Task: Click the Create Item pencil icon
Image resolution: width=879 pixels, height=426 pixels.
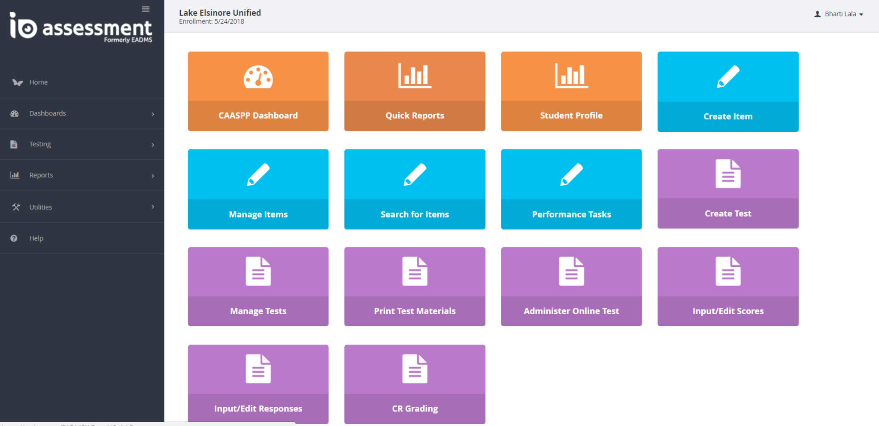Action: click(x=728, y=77)
